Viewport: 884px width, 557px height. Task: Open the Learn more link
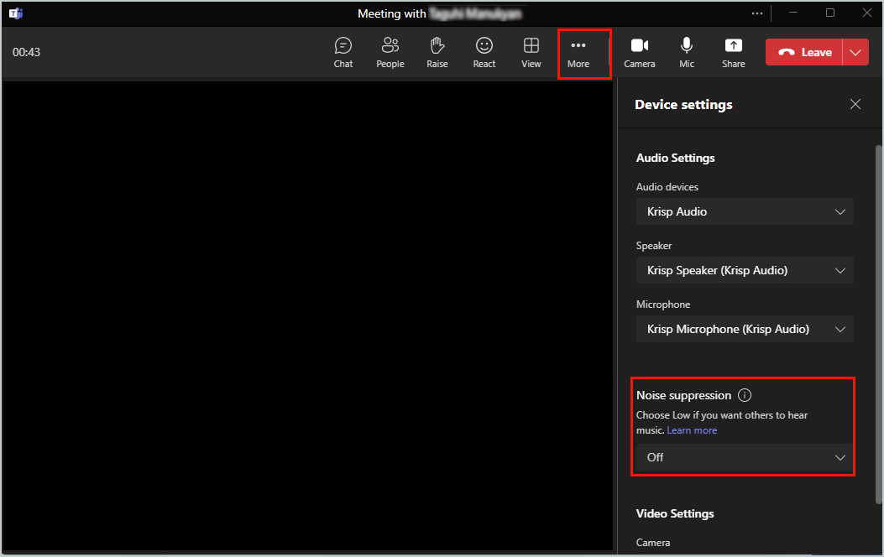691,429
